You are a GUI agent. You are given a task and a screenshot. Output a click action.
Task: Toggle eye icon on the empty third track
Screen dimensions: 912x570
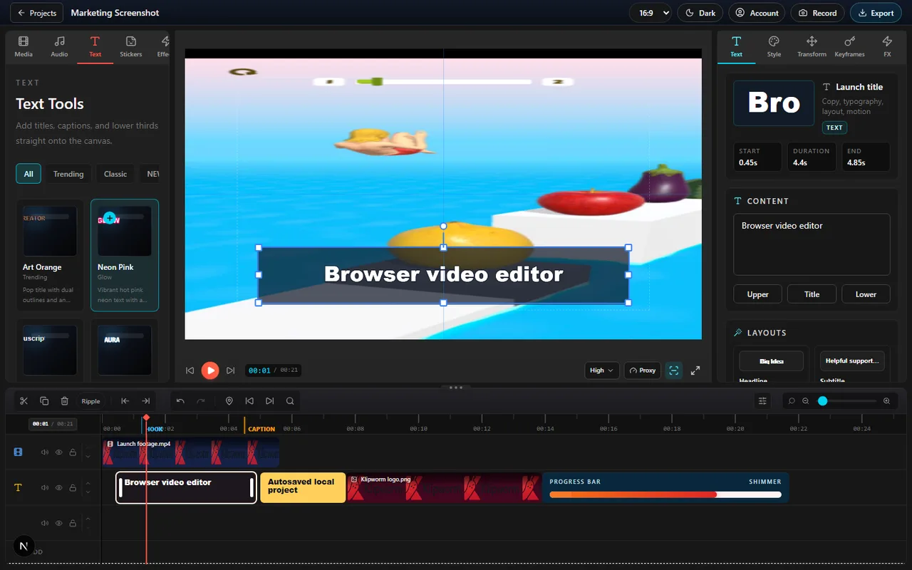59,523
